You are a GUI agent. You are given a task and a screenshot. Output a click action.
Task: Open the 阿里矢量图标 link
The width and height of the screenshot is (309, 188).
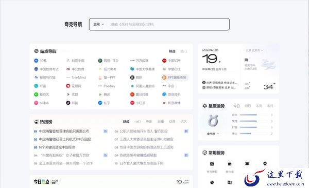pos(145,86)
